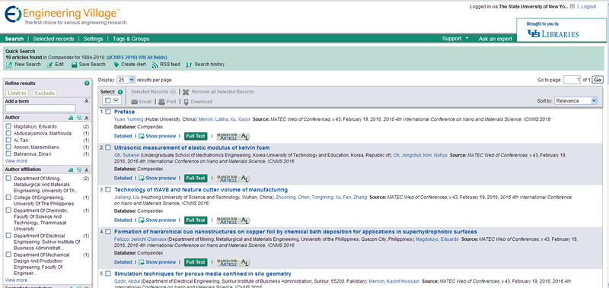Collapse the Add a term section
Image resolution: width=609 pixels, height=288 pixels.
point(87,101)
